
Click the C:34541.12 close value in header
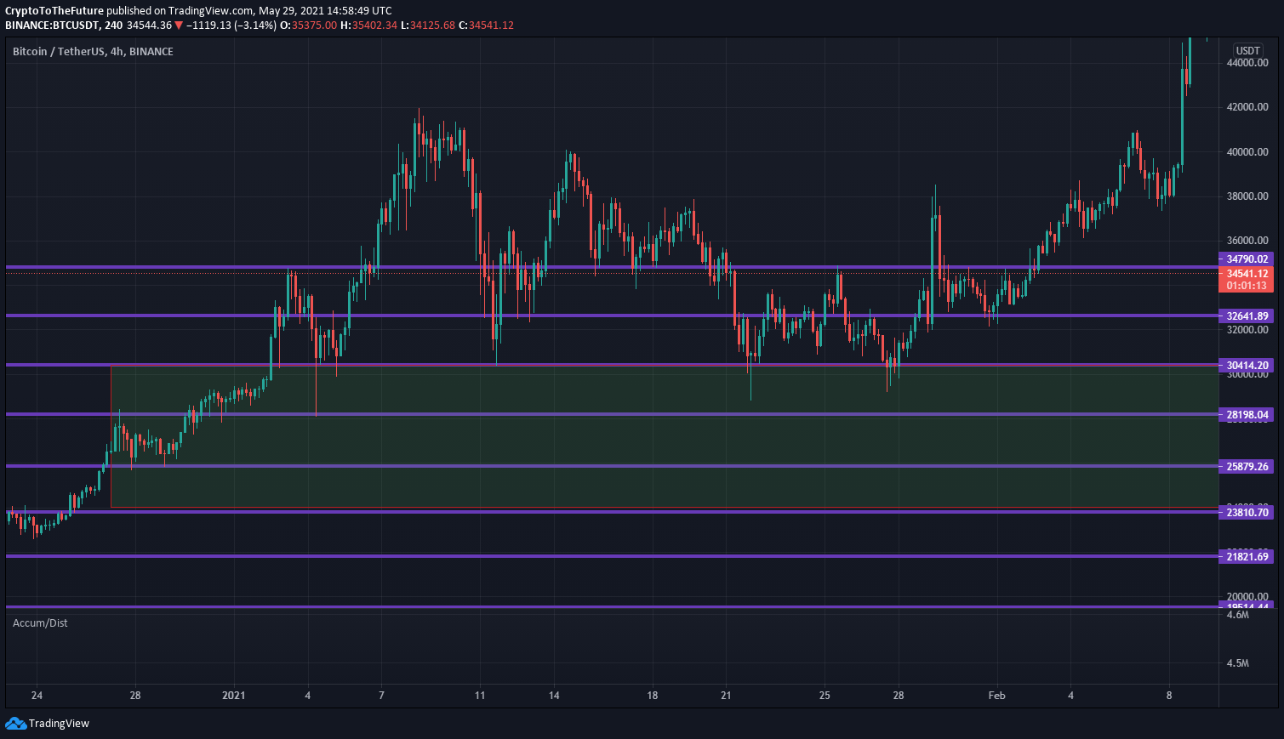[486, 26]
